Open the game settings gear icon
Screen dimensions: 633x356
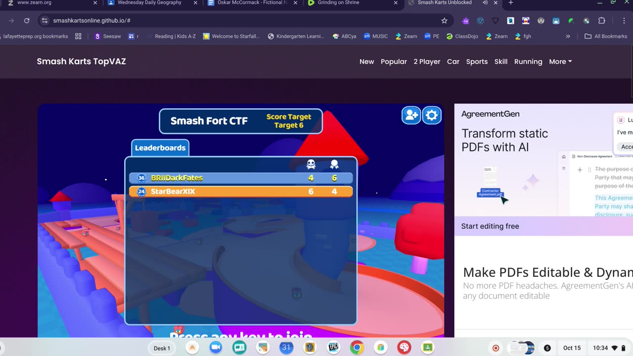point(432,115)
